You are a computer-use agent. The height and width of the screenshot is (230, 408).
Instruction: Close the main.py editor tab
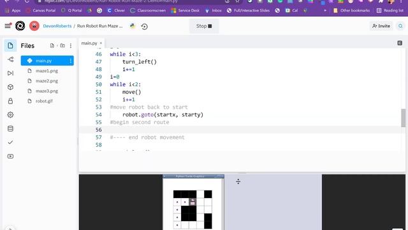point(101,43)
